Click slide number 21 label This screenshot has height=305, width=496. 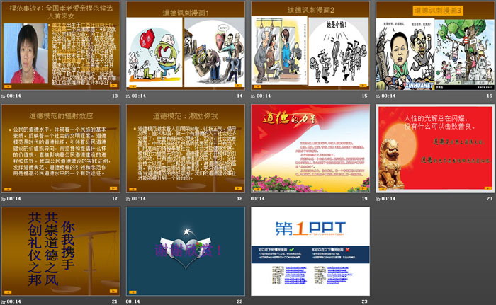[115, 301]
